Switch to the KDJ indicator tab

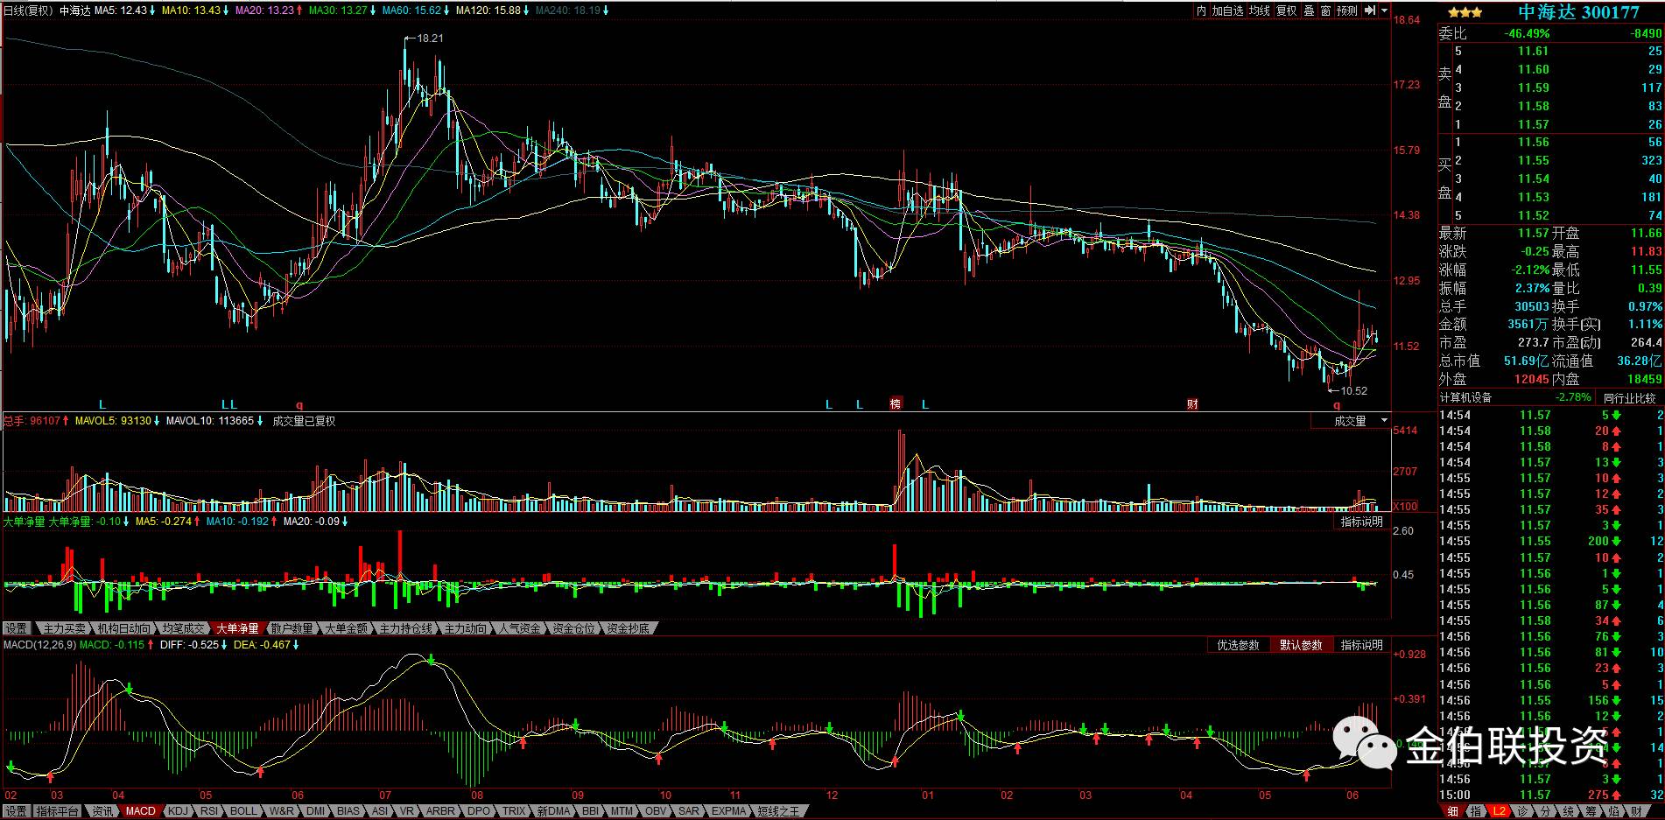pyautogui.click(x=178, y=811)
